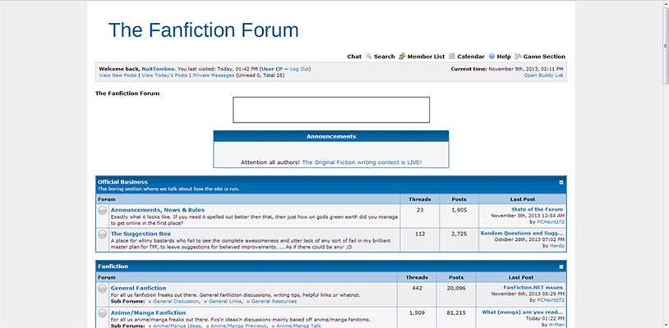The image size is (669, 328).
Task: Click The Suggestion Box status icon
Action: click(103, 235)
